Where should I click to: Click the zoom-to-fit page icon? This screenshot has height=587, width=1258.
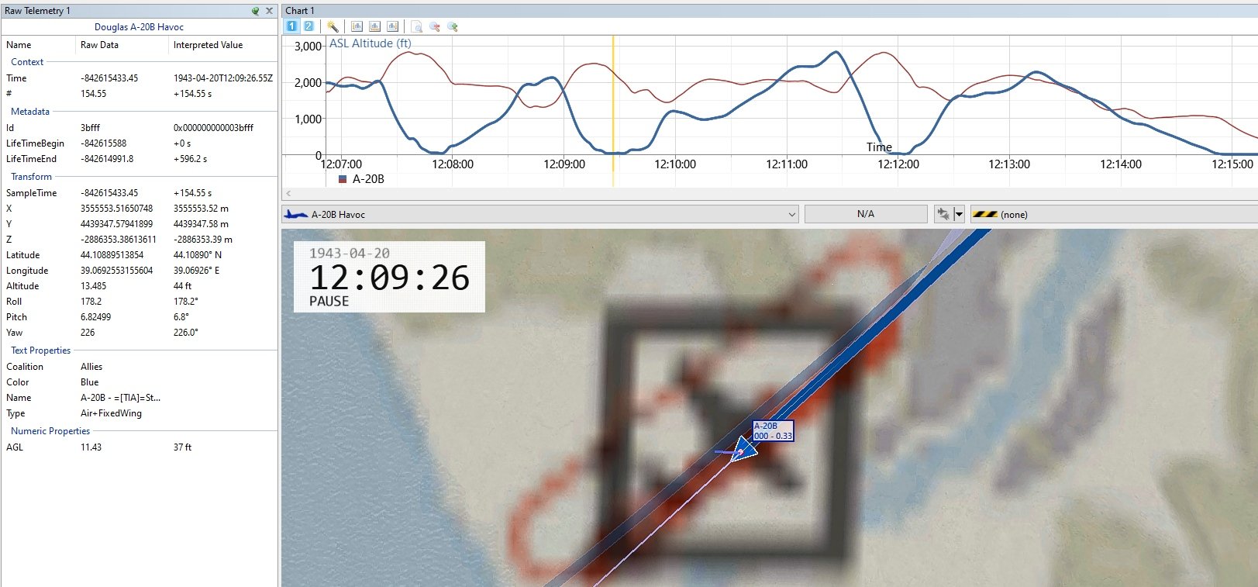pyautogui.click(x=417, y=26)
